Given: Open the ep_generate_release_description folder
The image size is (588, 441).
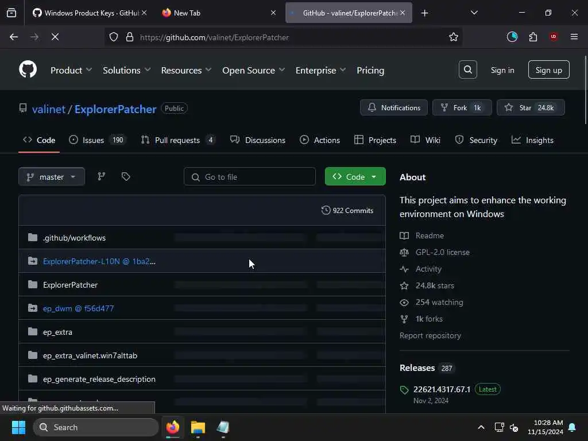Looking at the screenshot, I should [x=99, y=379].
